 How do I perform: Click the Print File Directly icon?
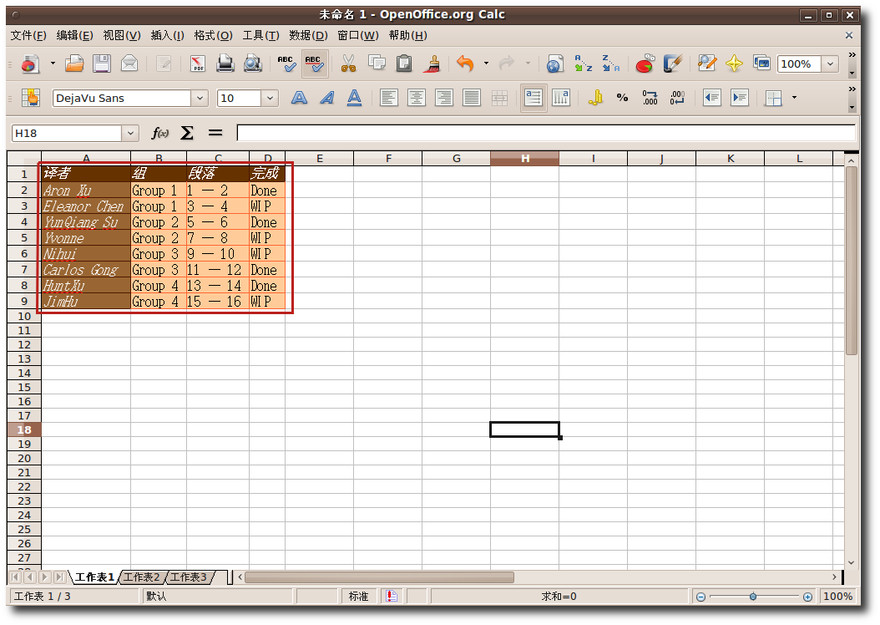pyautogui.click(x=225, y=64)
